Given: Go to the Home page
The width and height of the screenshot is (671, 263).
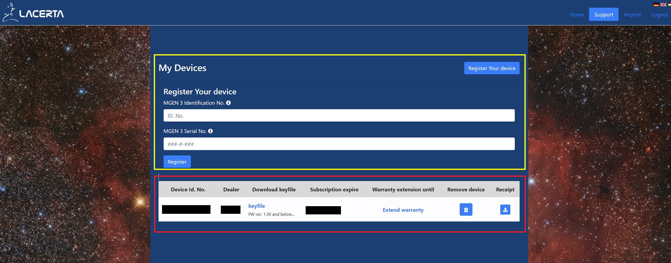Looking at the screenshot, I should [x=577, y=15].
